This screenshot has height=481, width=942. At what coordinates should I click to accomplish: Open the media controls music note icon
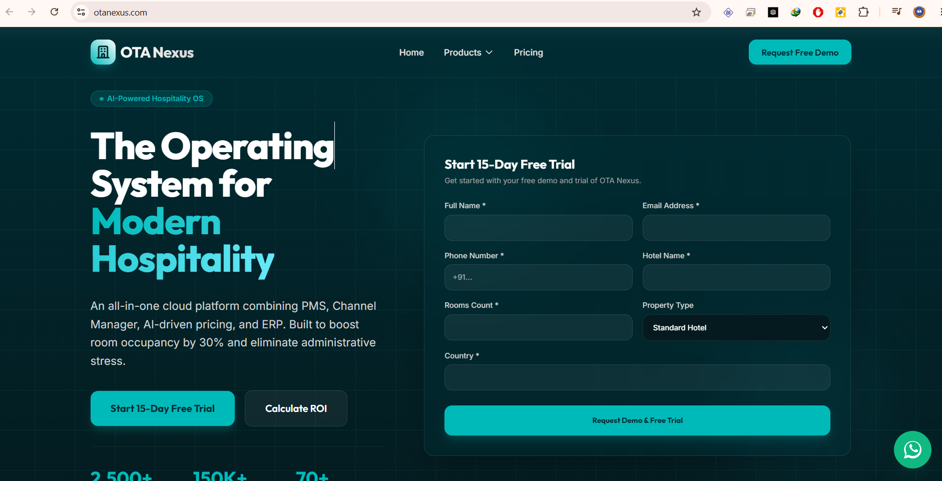(896, 12)
